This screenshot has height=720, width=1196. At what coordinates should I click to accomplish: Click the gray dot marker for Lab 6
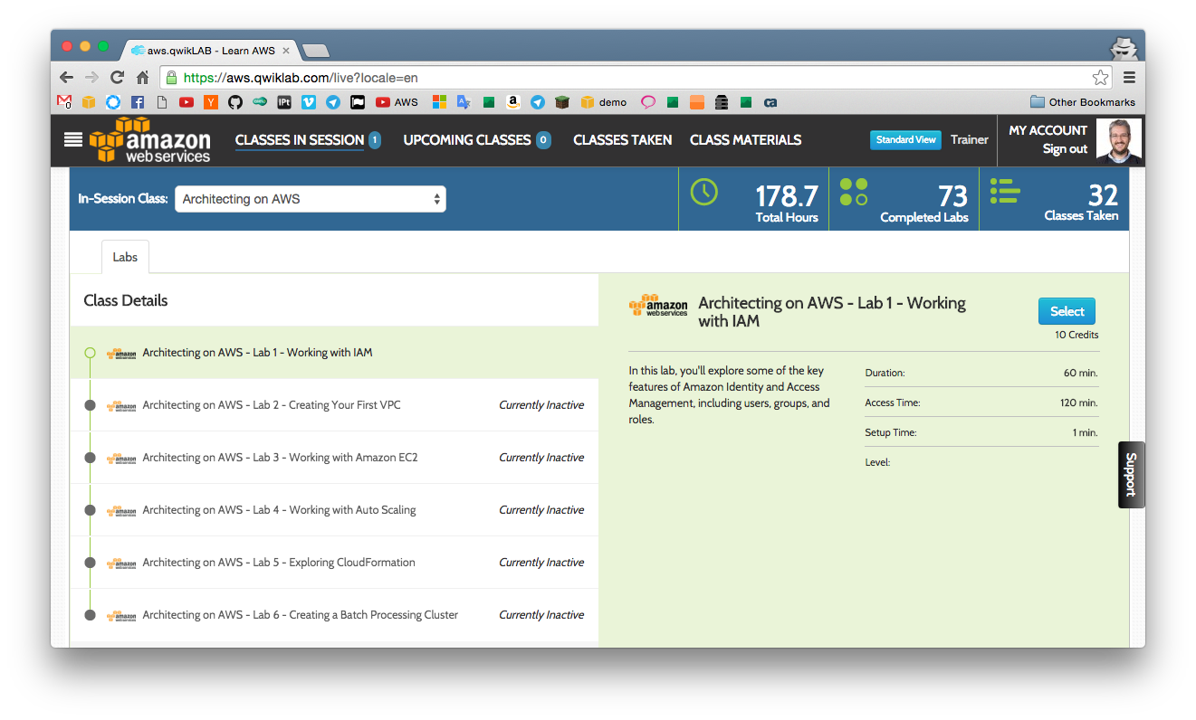pyautogui.click(x=90, y=615)
